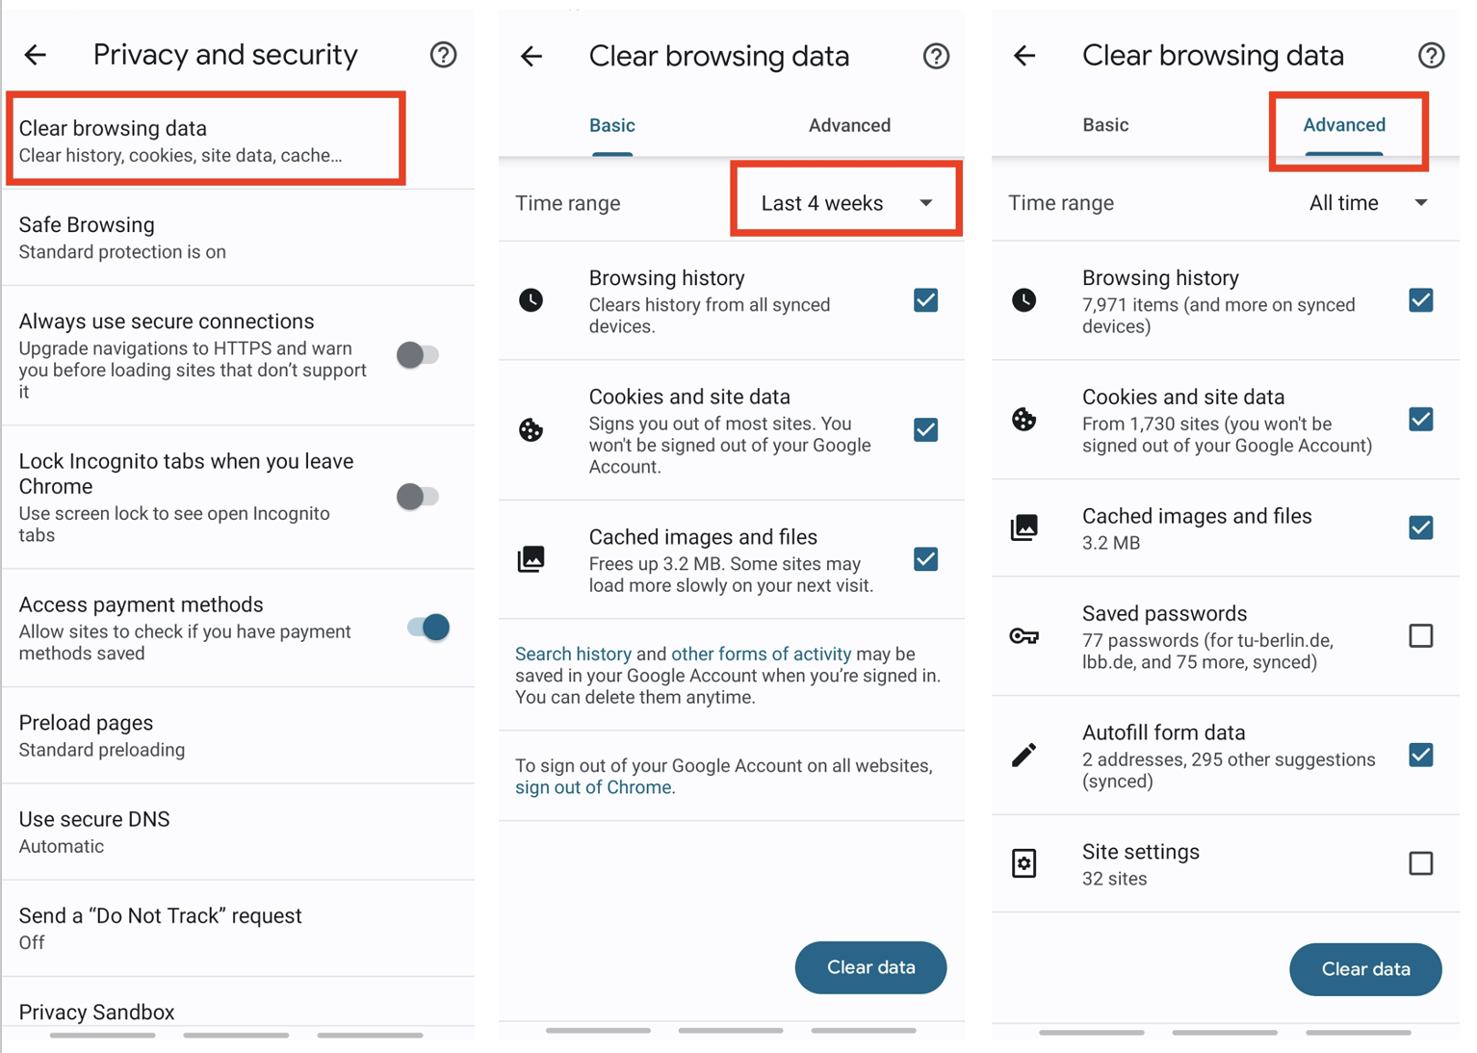Enable Always use secure connections

418,354
